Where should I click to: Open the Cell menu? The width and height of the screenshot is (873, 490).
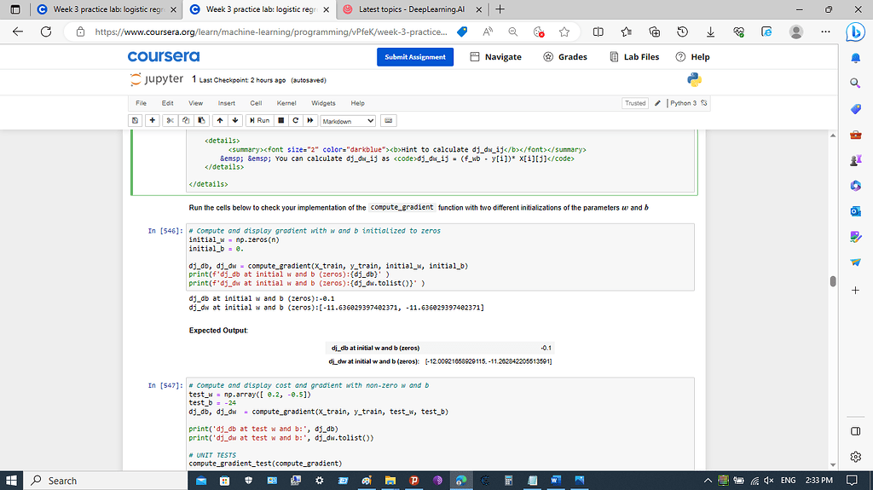click(x=255, y=103)
